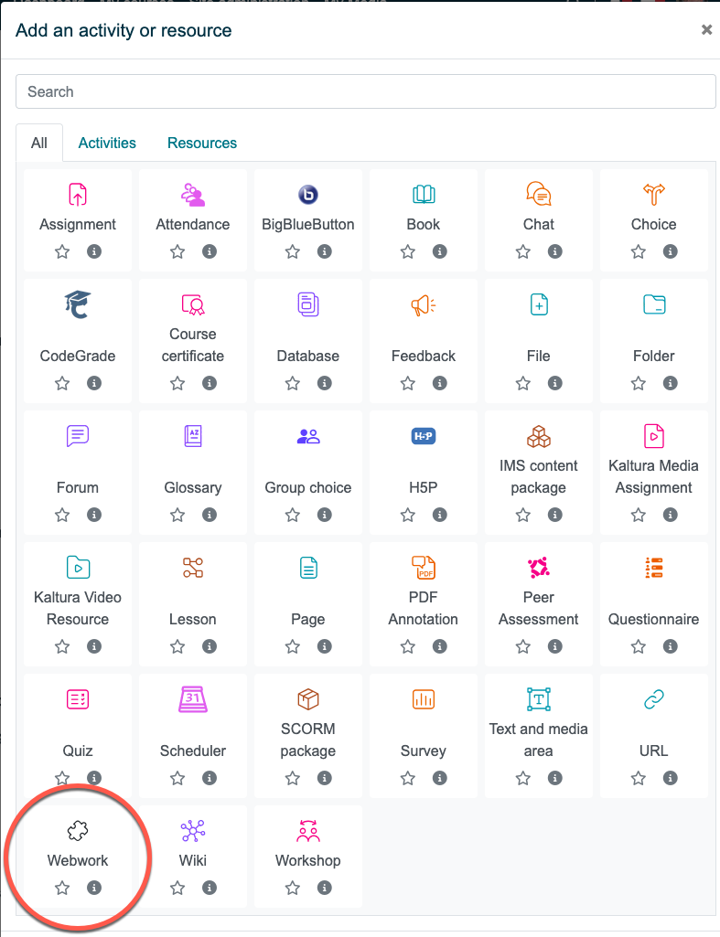
Task: Click the Questionnaire activity label
Action: (653, 619)
